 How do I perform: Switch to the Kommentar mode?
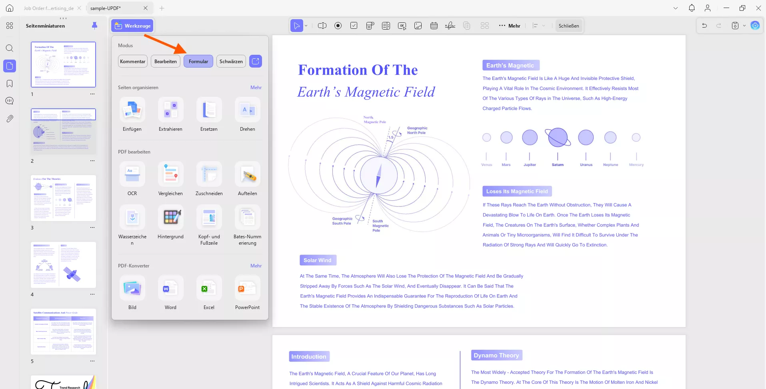pos(133,61)
